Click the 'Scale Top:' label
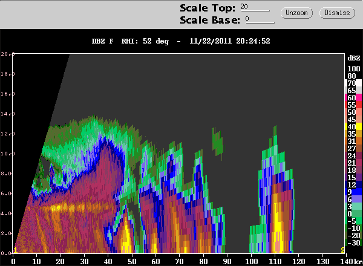This screenshot has width=363, height=266. (x=208, y=8)
